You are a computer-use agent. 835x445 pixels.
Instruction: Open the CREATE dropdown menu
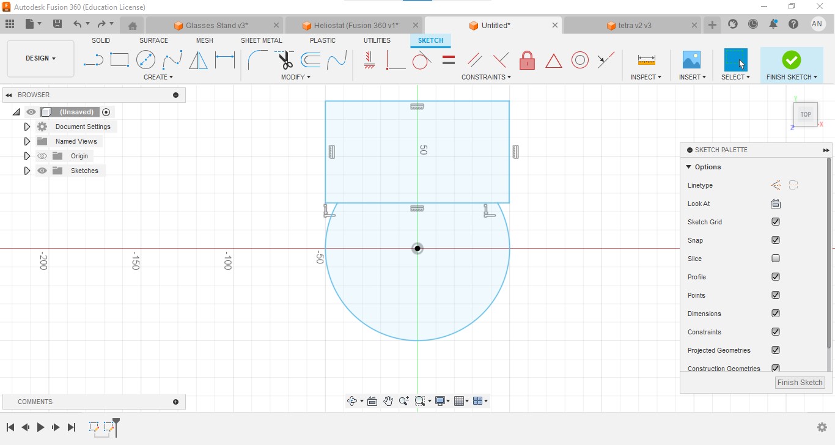click(158, 77)
